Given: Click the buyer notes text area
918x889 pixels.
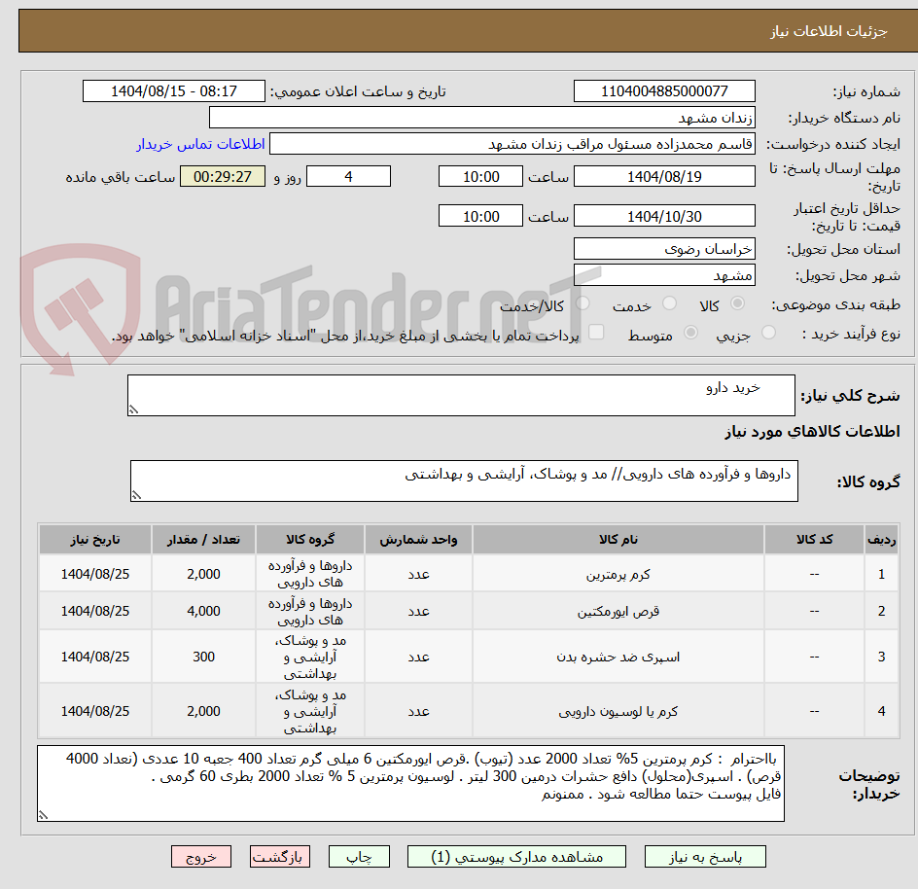Looking at the screenshot, I should click(410, 784).
